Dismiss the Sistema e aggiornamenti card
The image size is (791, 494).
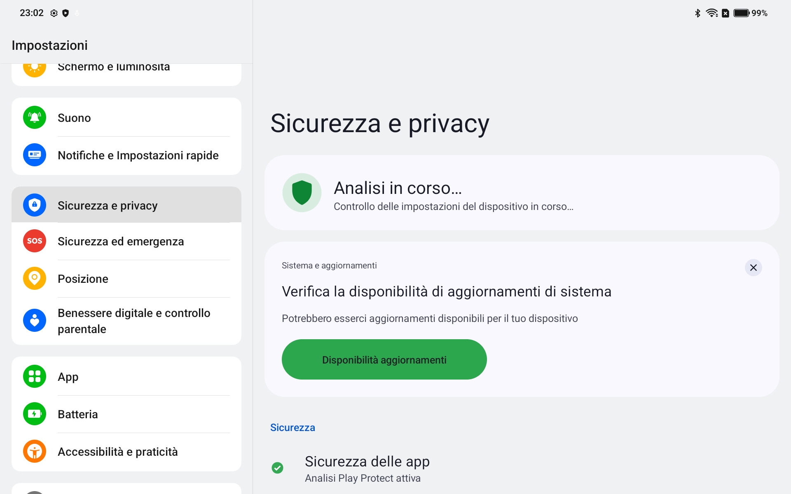pos(754,268)
